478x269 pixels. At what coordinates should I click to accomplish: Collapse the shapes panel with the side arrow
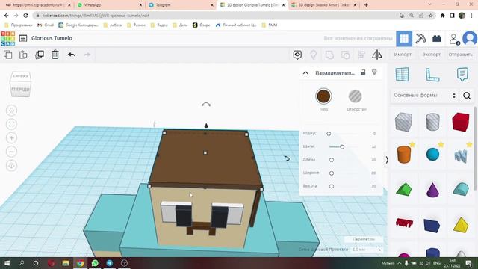[x=387, y=160]
